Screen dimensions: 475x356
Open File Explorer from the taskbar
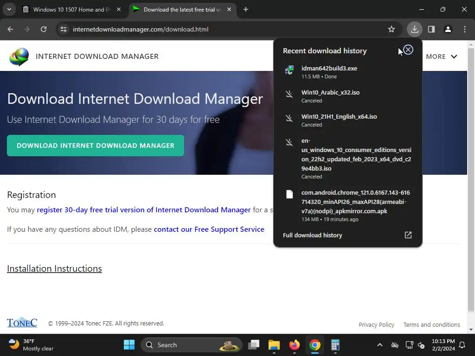[274, 345]
